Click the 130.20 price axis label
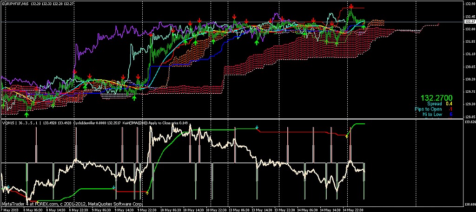This screenshot has height=212, width=476. pyautogui.click(x=469, y=79)
